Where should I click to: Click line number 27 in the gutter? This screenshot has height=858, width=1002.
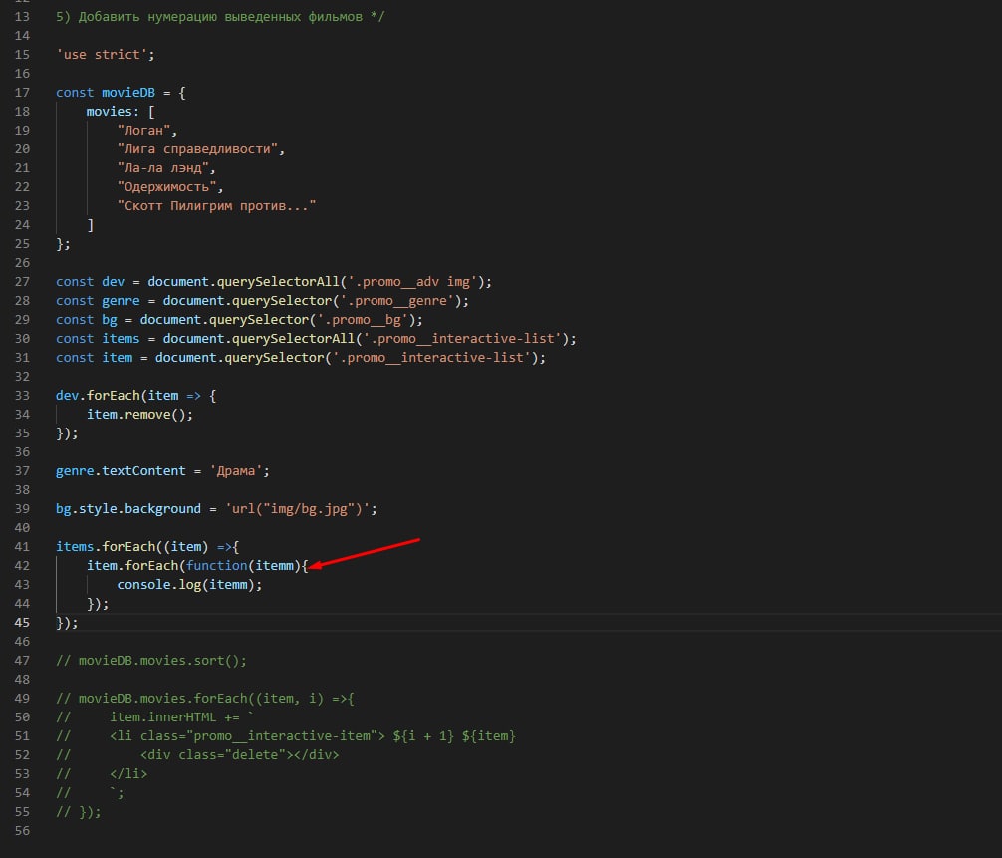(22, 282)
